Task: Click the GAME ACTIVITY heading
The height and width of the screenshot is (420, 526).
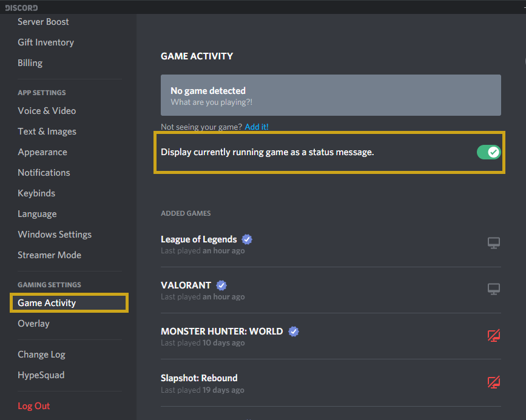Action: (x=197, y=56)
